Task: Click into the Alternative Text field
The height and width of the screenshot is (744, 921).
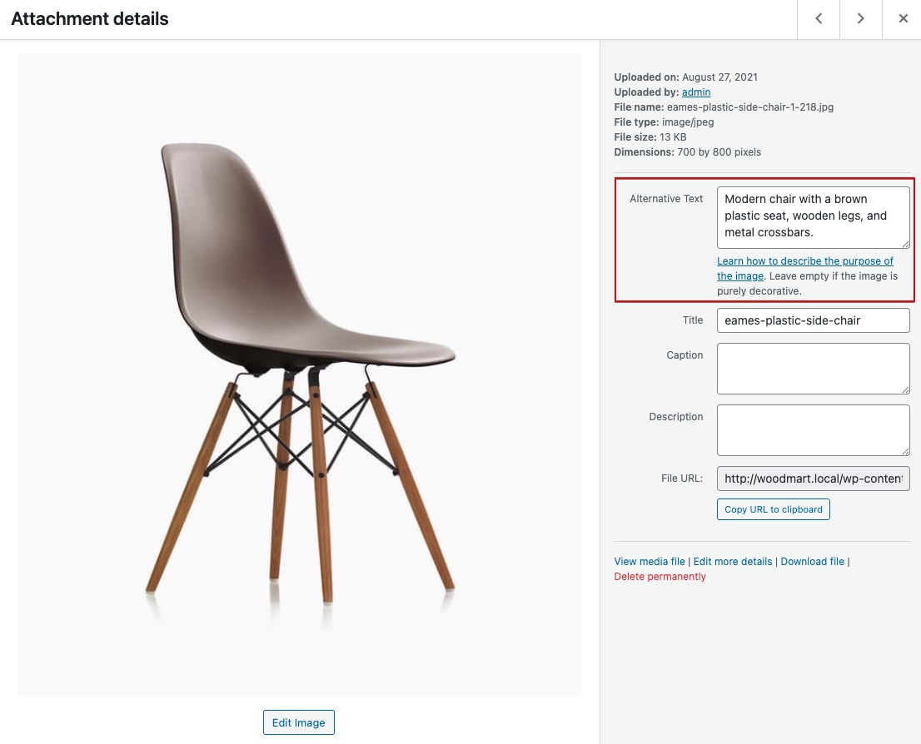Action: tap(813, 216)
